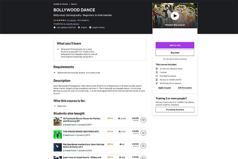238x159 pixels.
Task: Click the Beginners bullet item
Action: point(62,106)
